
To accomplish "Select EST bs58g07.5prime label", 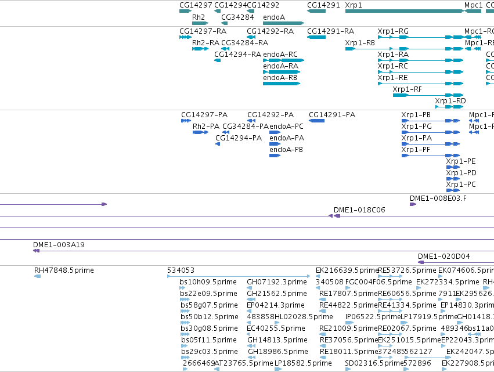I will (x=209, y=305).
